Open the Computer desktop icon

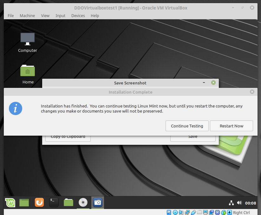click(x=28, y=43)
